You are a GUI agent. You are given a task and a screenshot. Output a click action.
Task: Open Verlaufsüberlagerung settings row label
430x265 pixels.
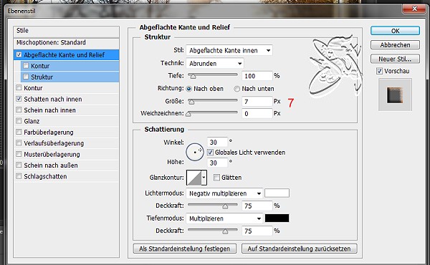tap(54, 143)
